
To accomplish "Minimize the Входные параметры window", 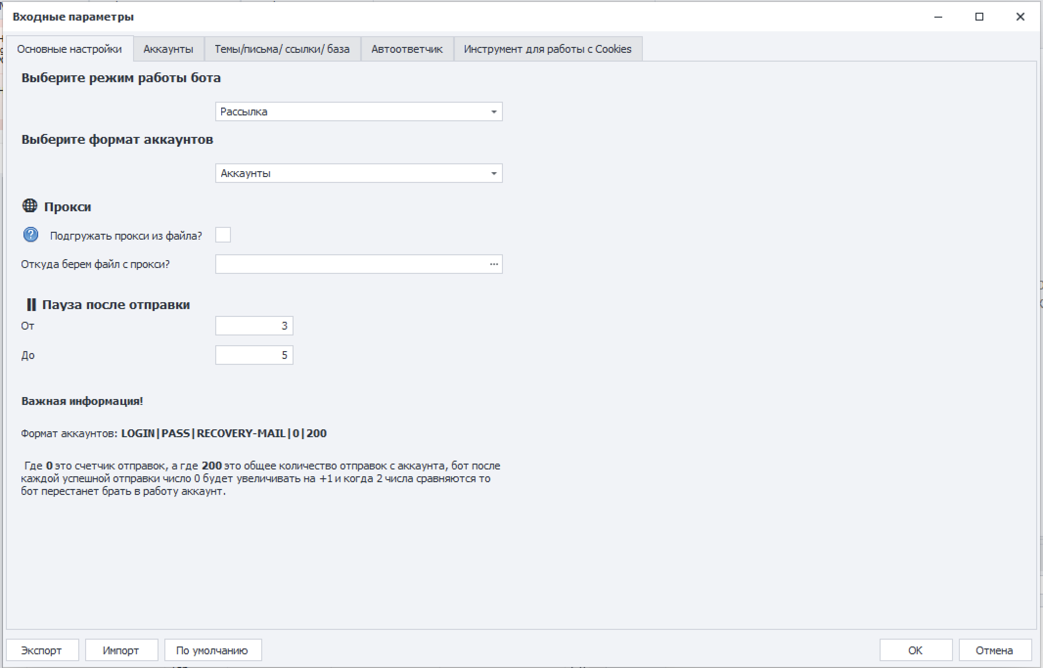I will [938, 17].
